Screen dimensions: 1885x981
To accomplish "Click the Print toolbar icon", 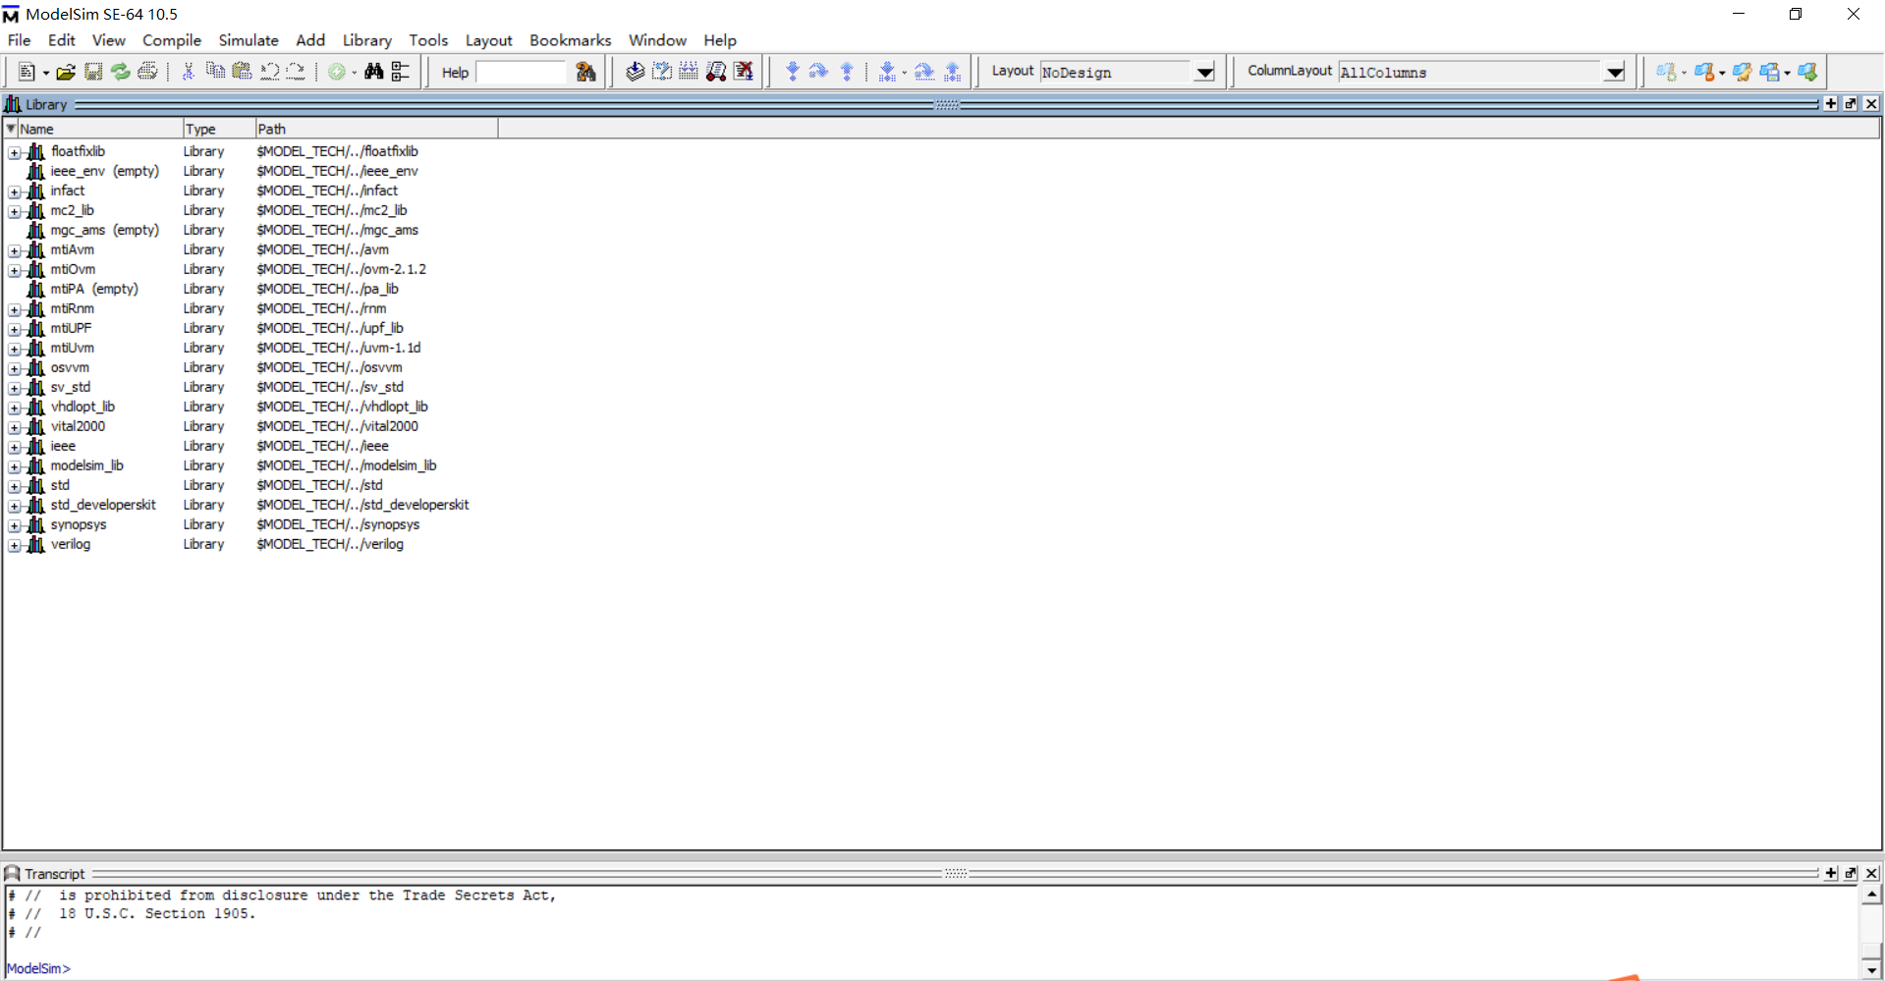I will pyautogui.click(x=147, y=72).
